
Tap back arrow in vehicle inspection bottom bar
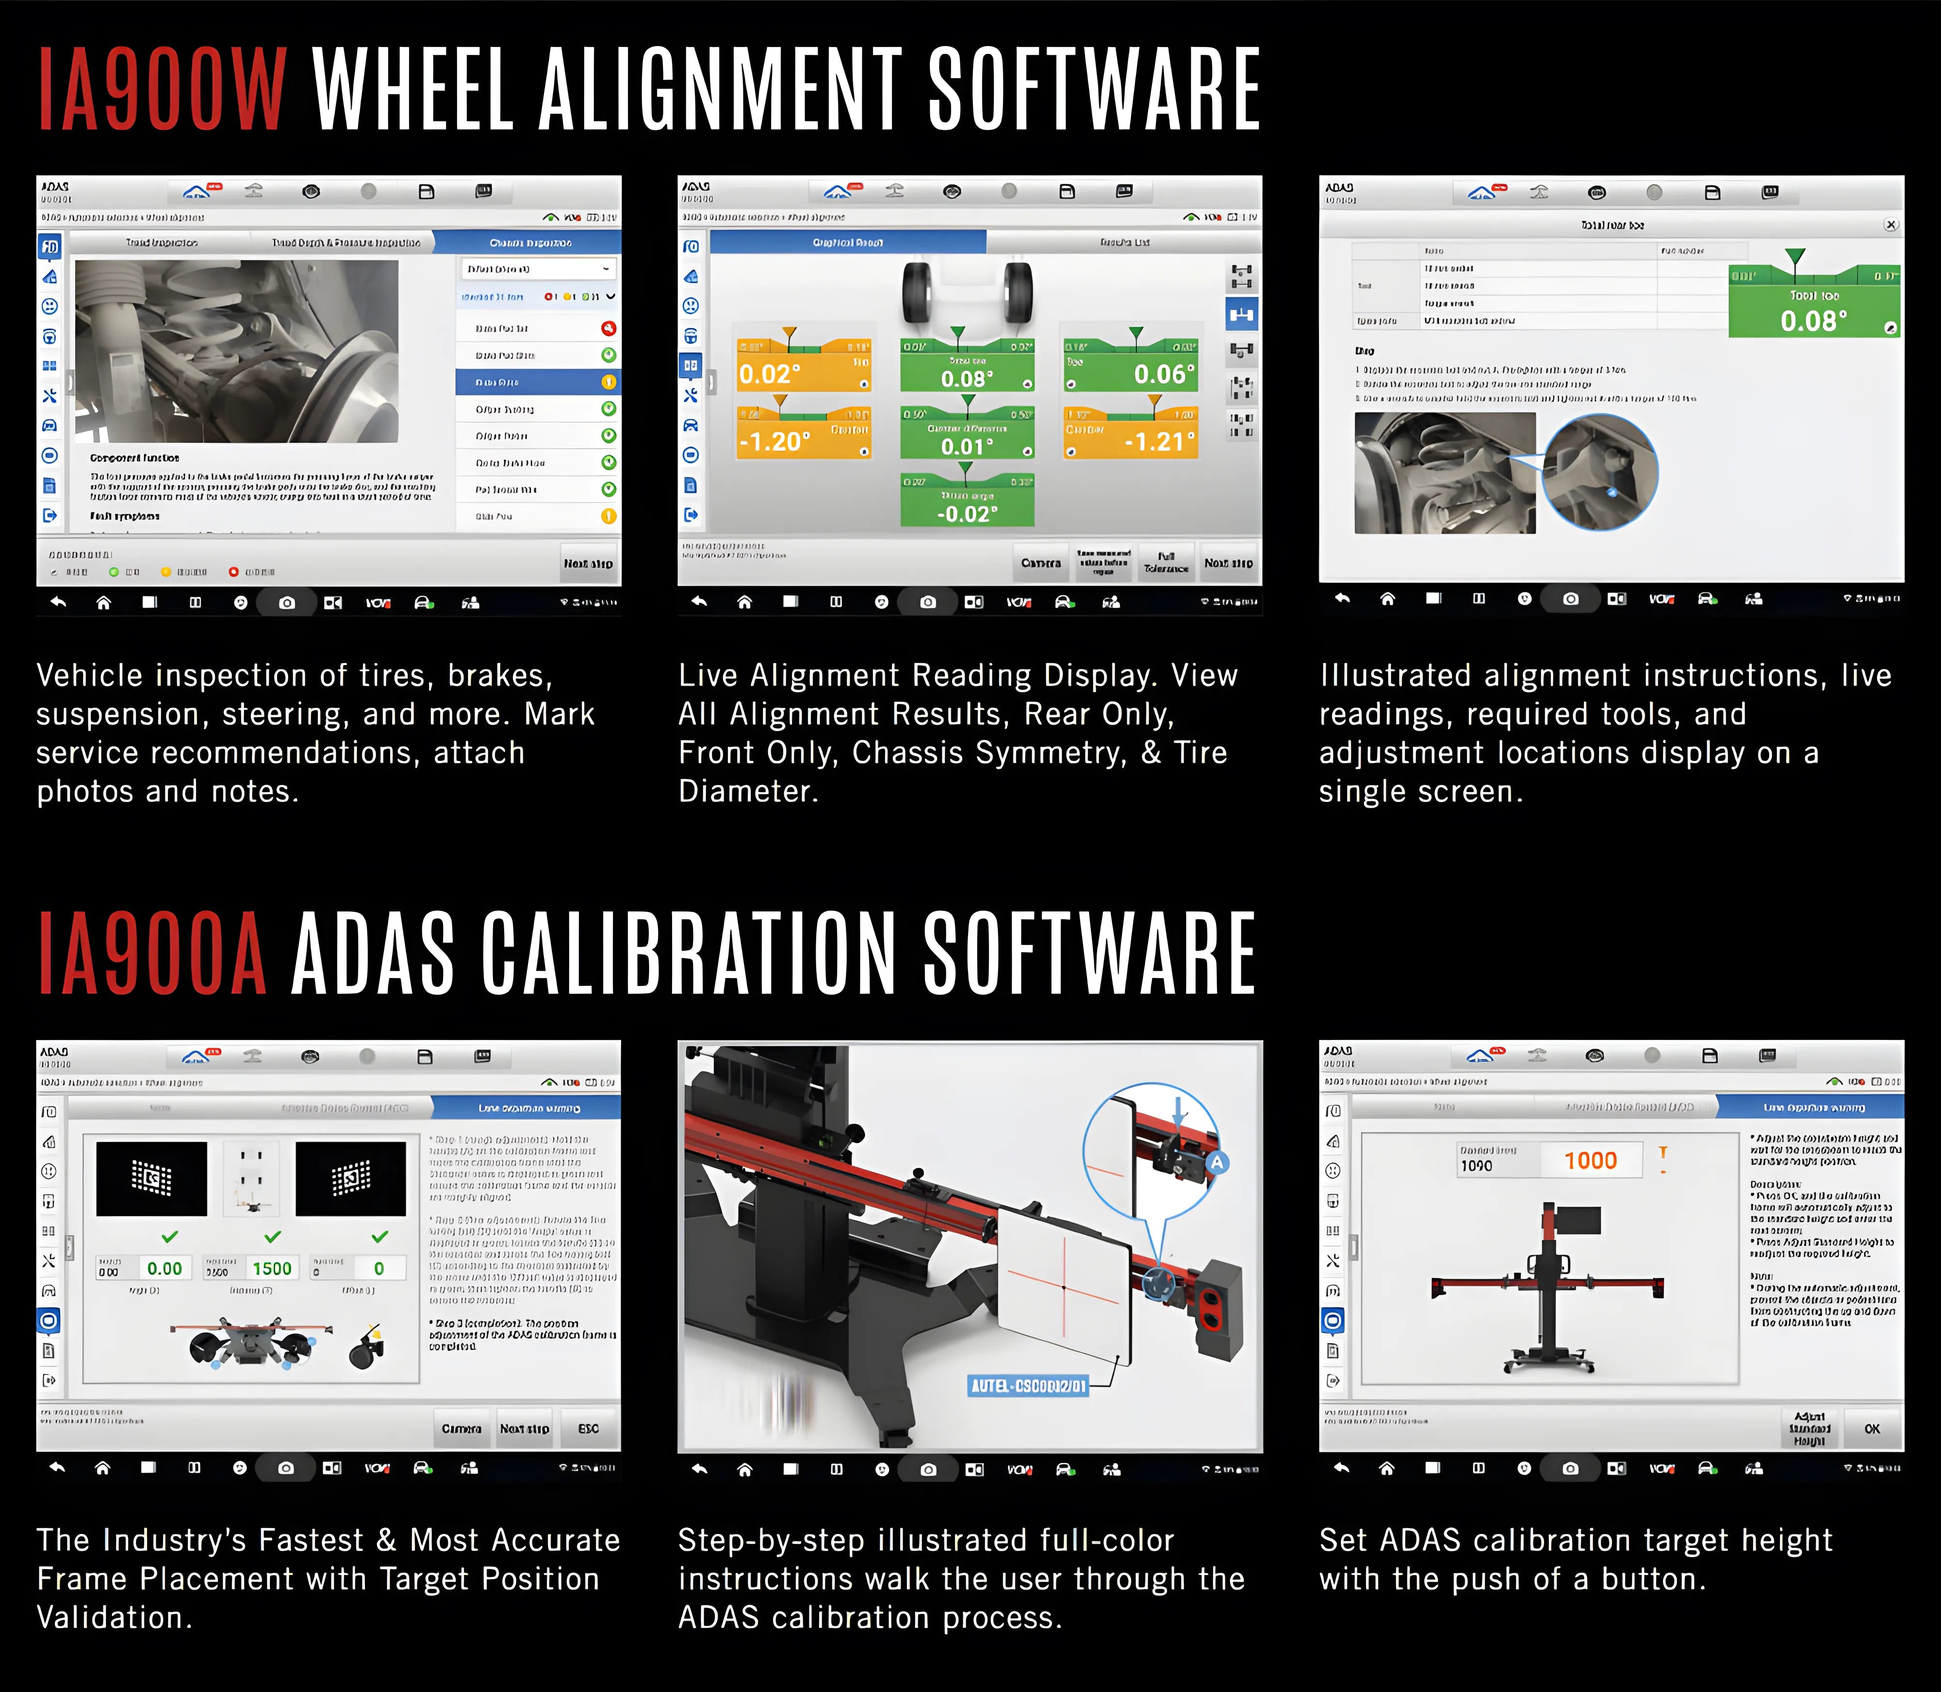59,602
